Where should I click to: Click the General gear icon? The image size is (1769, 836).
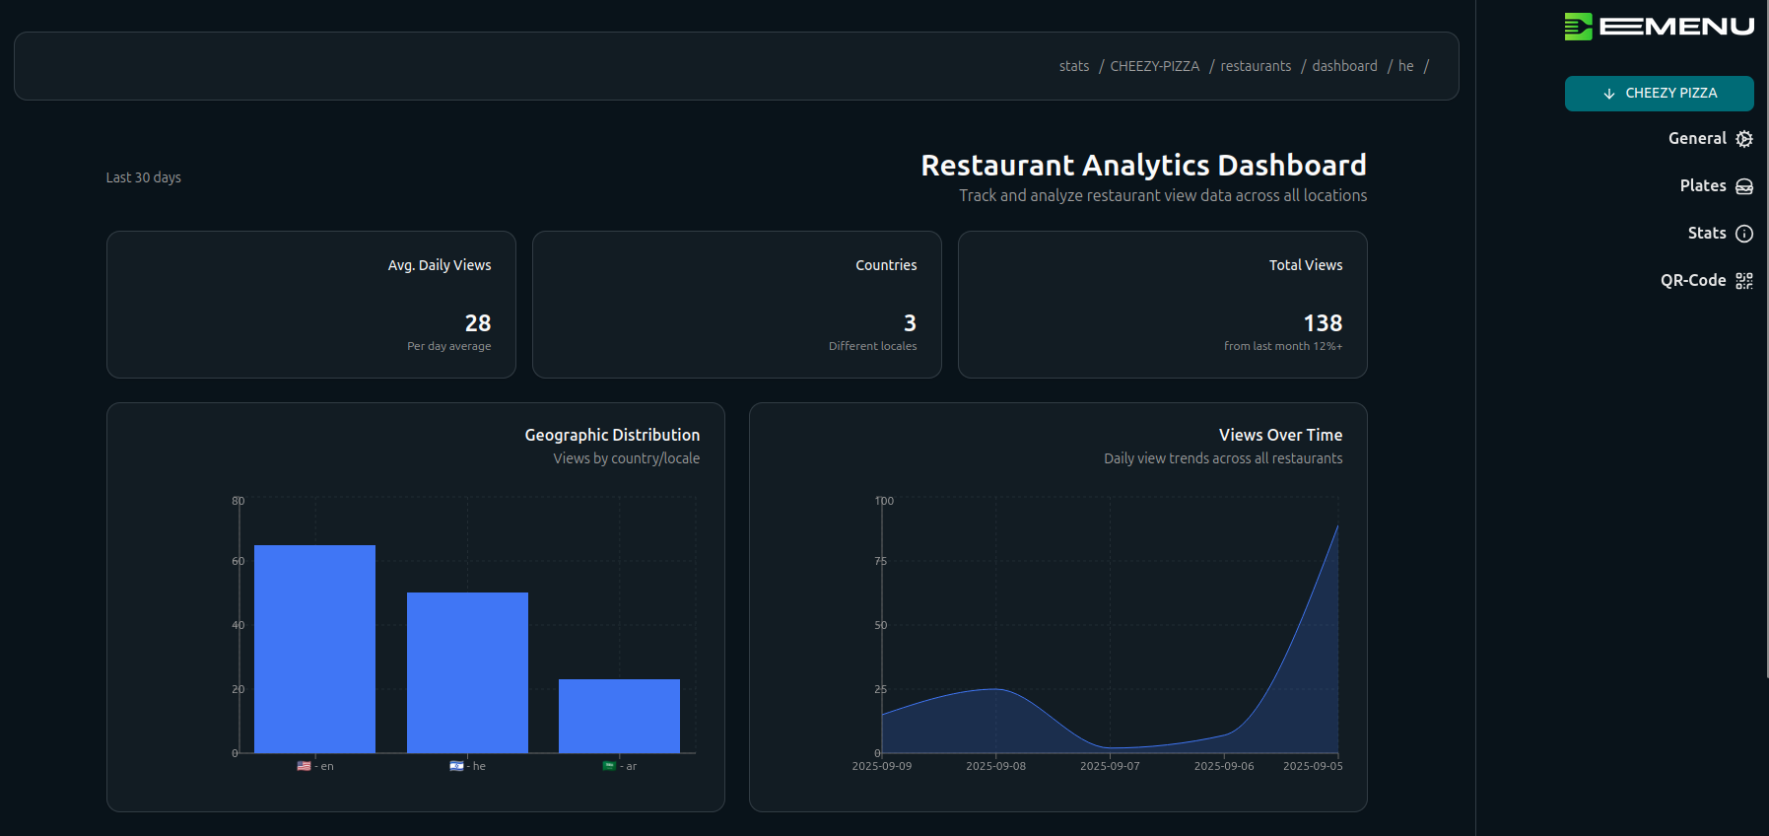[1743, 139]
